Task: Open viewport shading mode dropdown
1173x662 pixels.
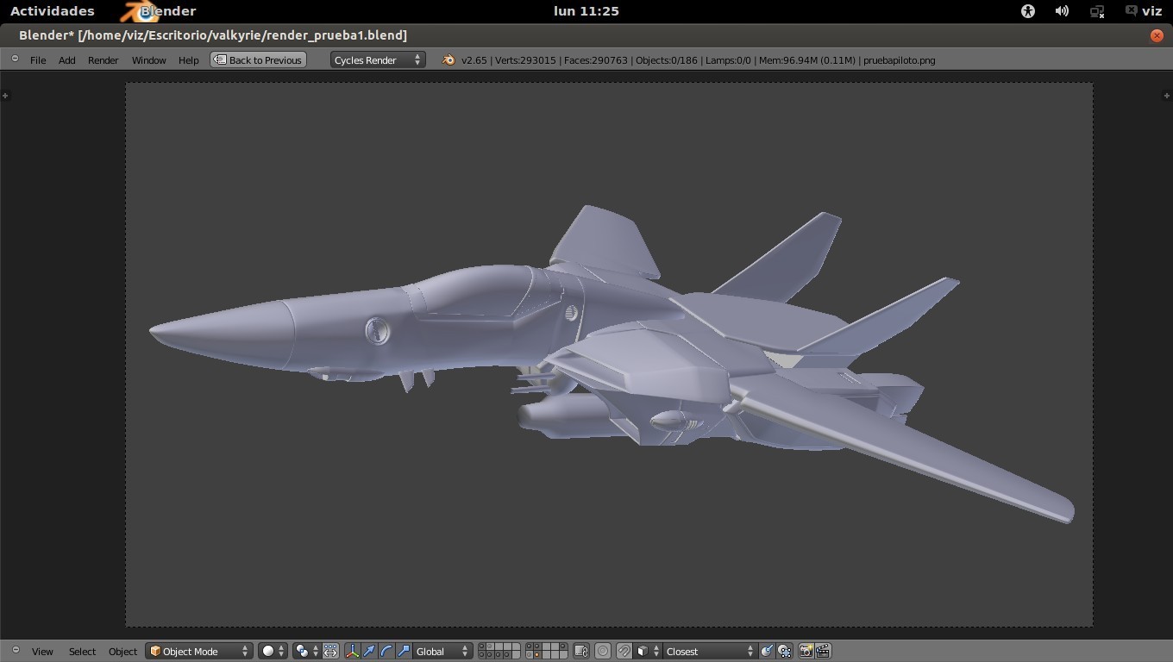Action: tap(273, 652)
